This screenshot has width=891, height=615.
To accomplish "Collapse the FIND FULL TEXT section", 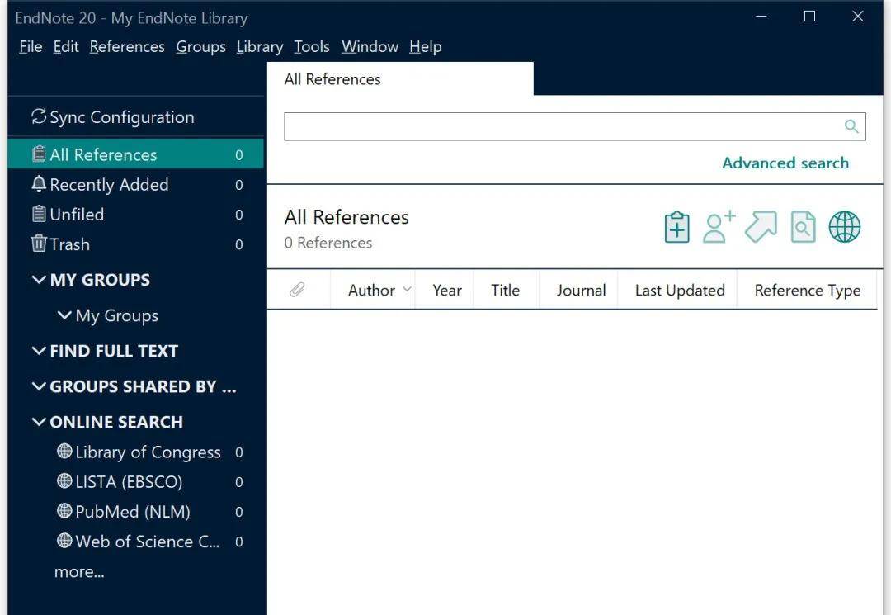I will tap(39, 351).
